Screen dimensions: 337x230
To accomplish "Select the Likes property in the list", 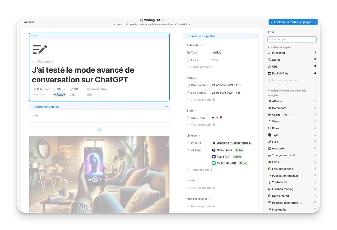I will pyautogui.click(x=292, y=162).
